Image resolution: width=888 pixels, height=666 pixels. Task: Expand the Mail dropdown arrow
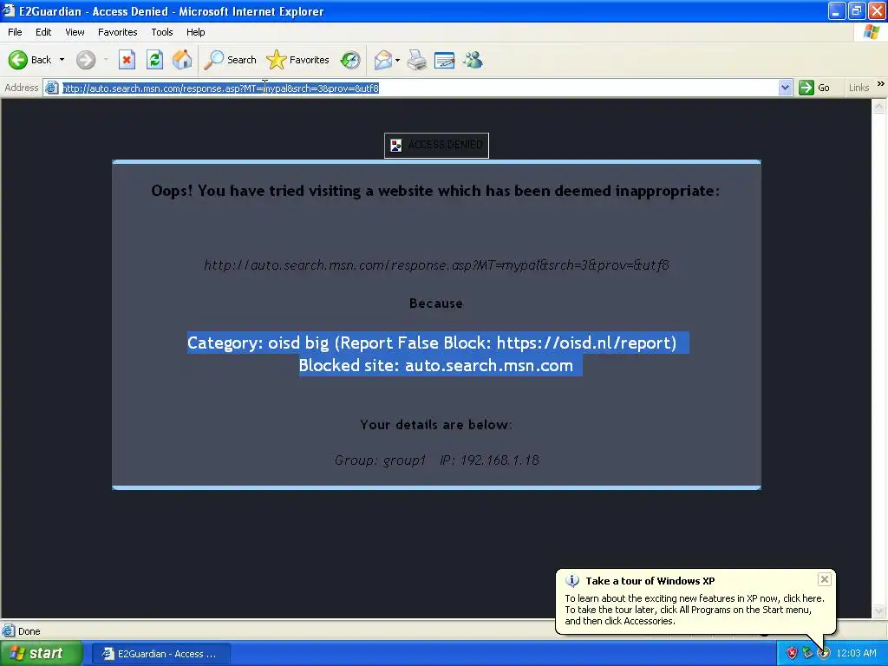click(397, 60)
